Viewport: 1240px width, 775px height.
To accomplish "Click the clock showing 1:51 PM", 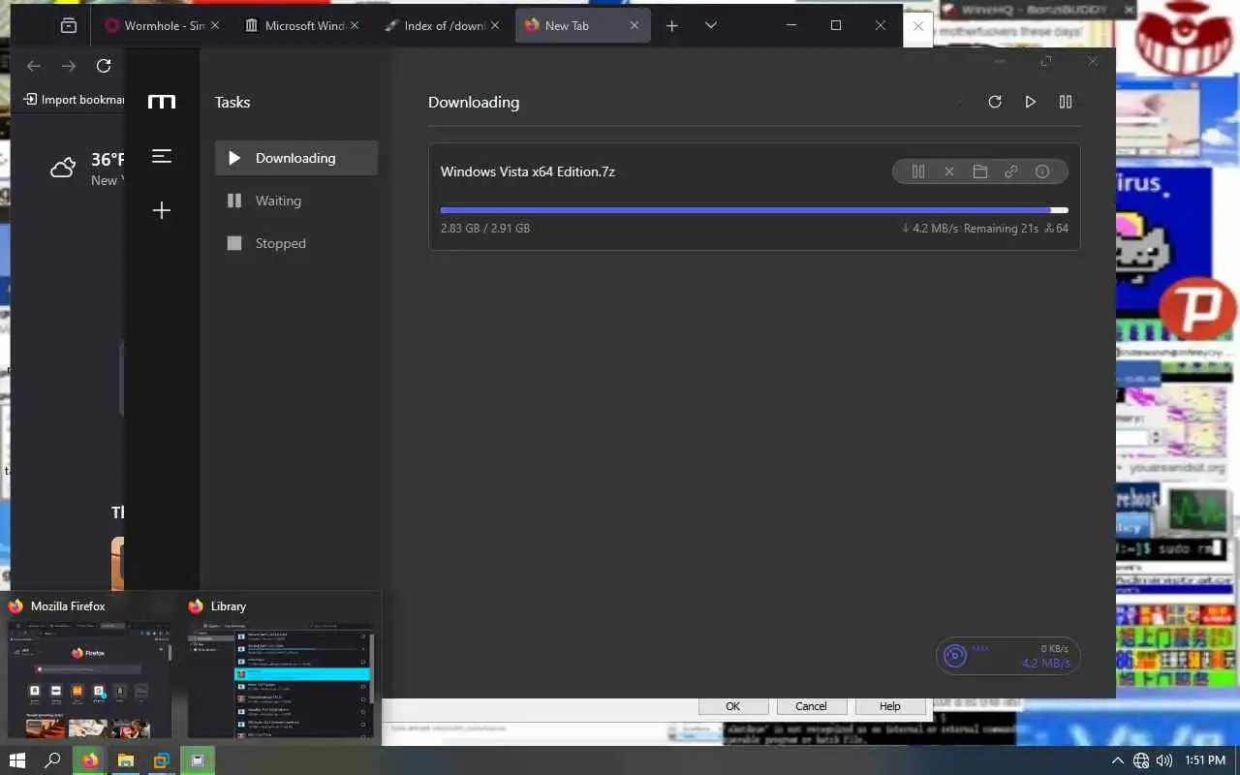I will [1206, 761].
